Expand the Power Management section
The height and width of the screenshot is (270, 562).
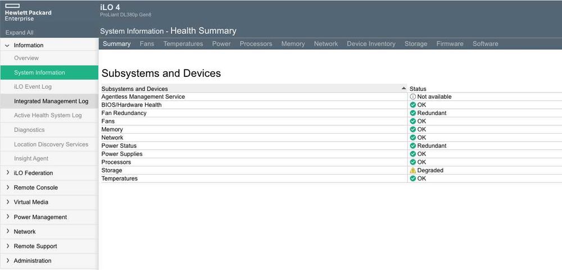[x=7, y=217]
